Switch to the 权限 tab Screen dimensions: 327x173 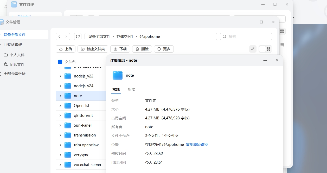click(132, 89)
